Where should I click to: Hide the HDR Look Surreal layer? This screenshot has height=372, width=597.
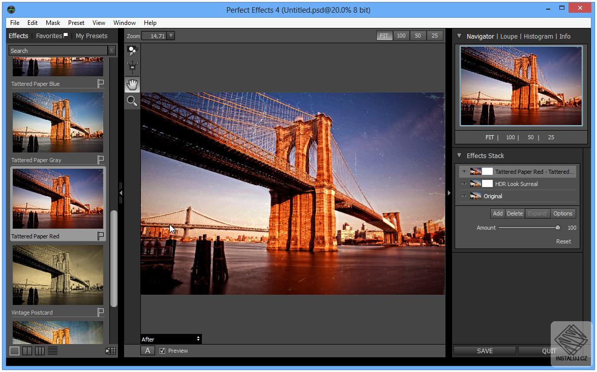point(464,184)
